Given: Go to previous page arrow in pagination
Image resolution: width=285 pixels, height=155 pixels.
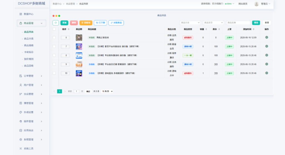Looking at the screenshot, I should tap(54, 91).
